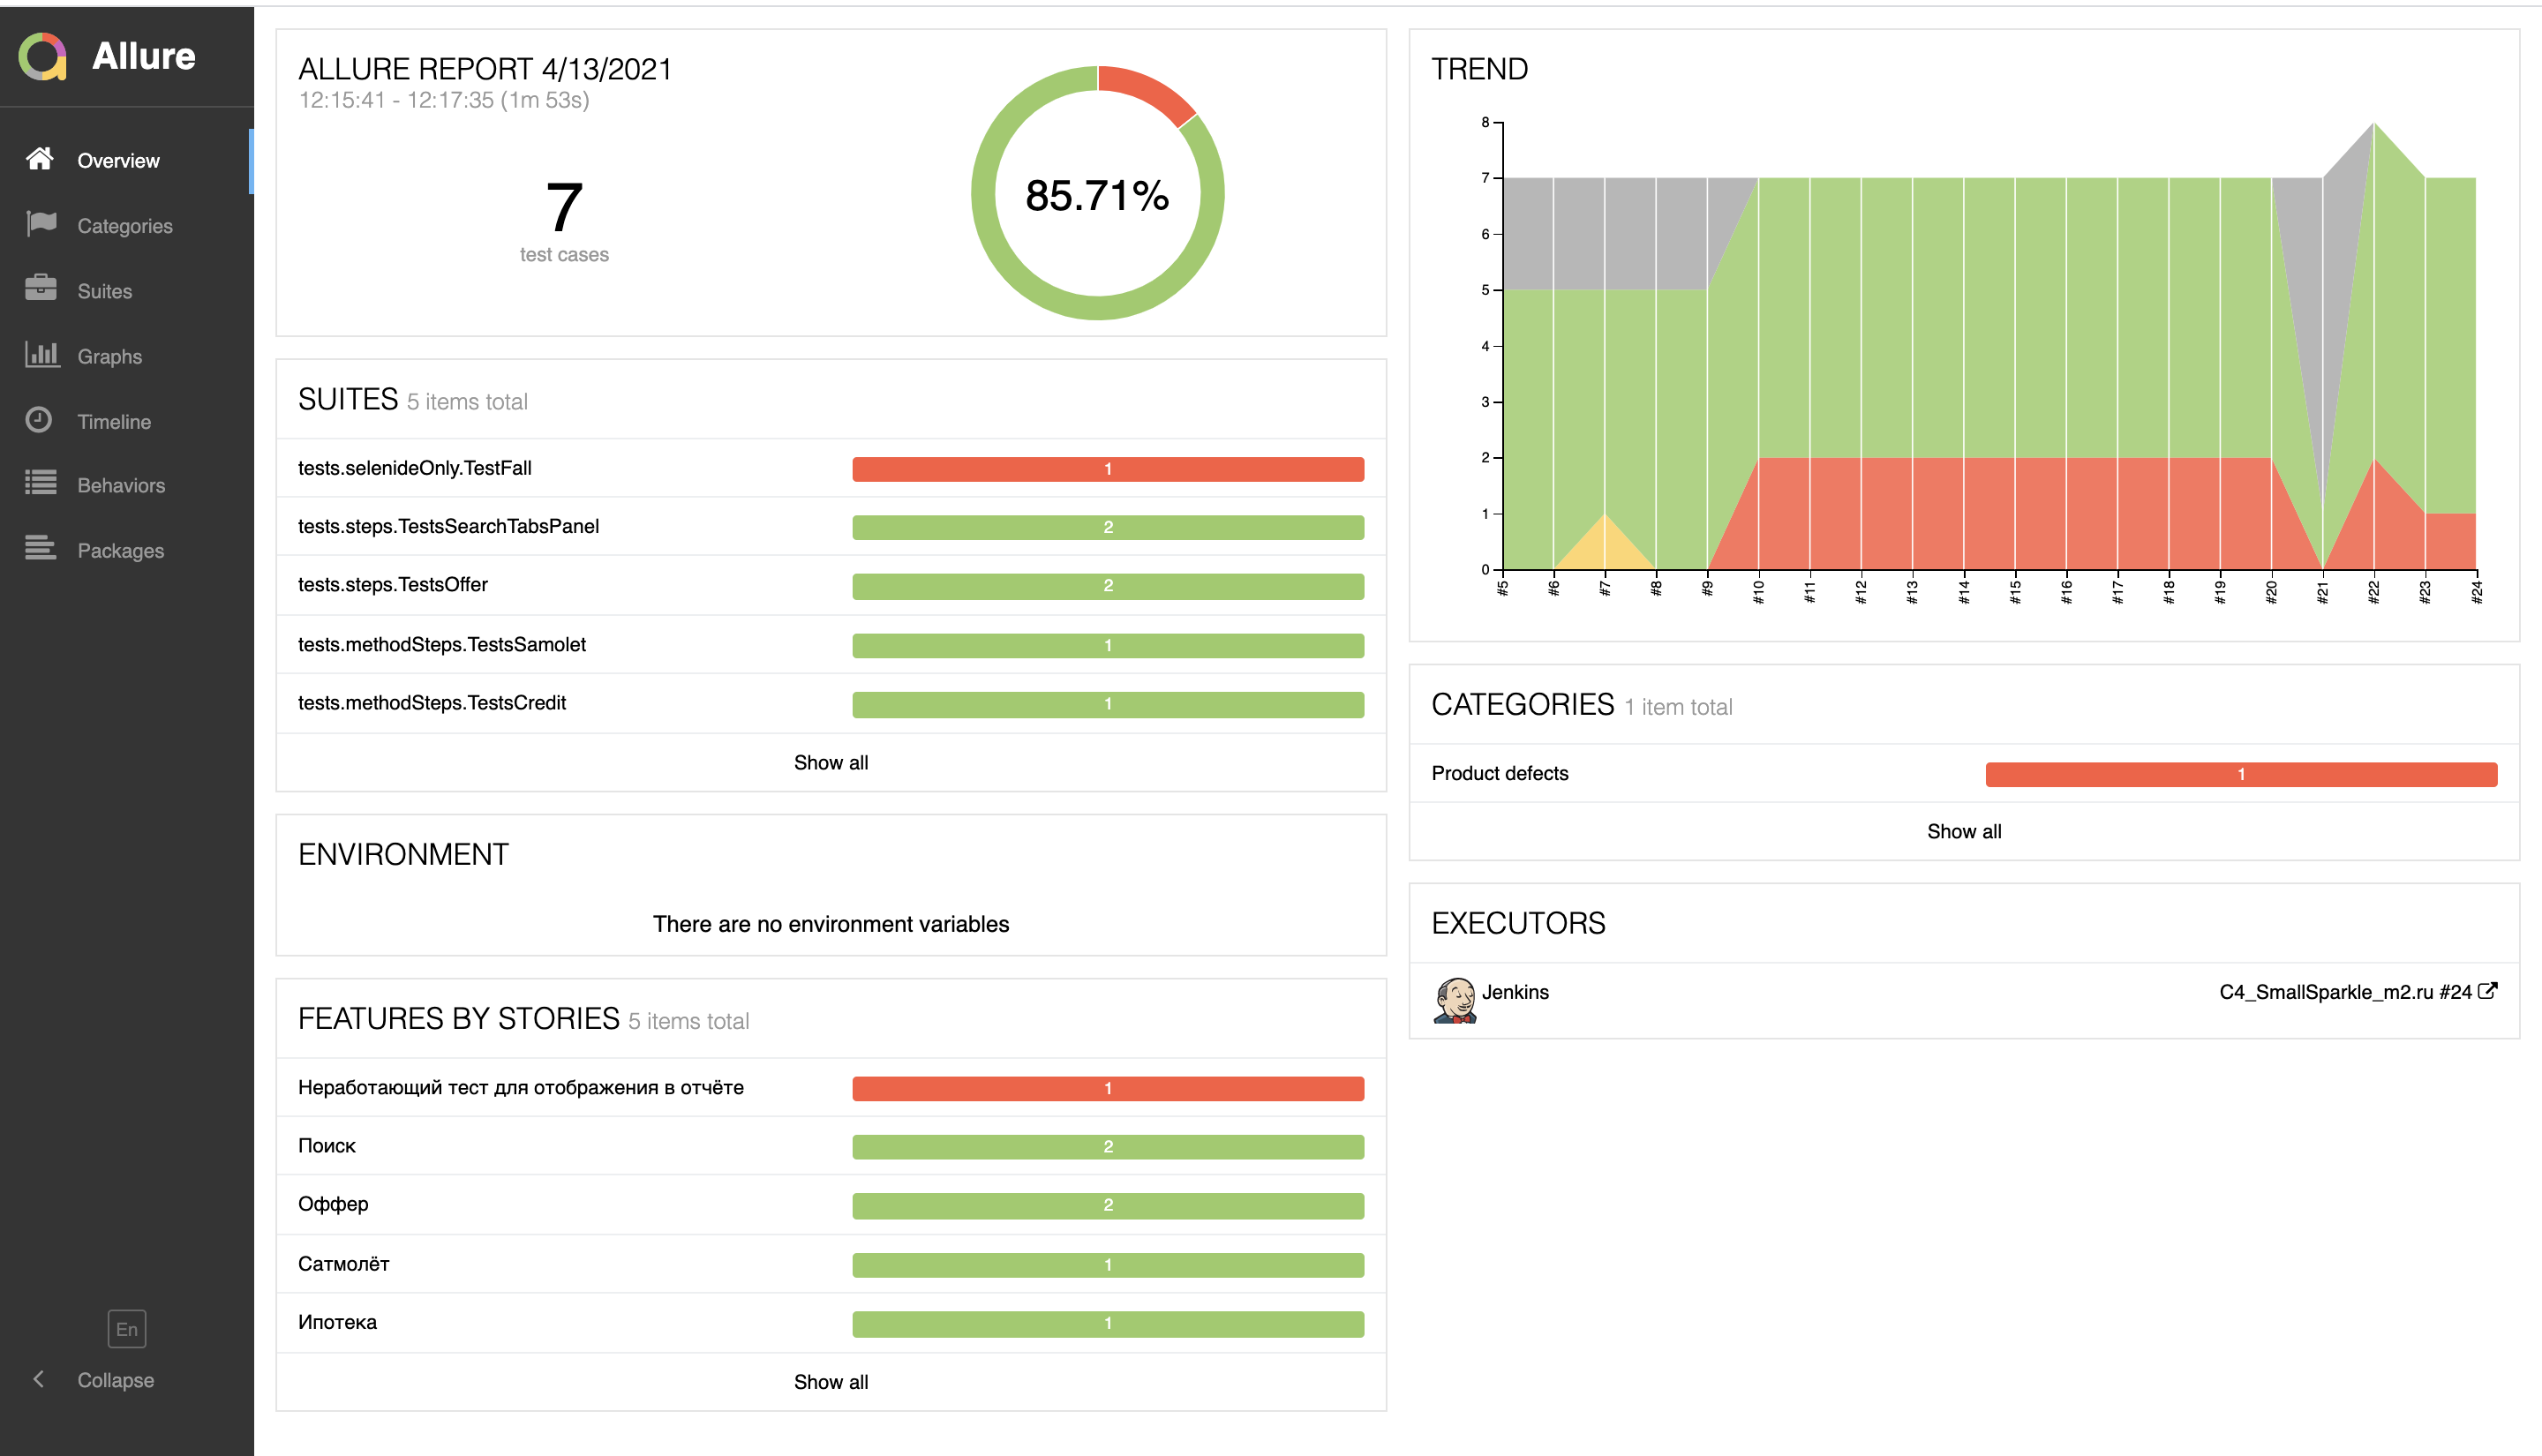Viewport: 2542px width, 1456px height.
Task: Switch language with the En button
Action: point(127,1329)
